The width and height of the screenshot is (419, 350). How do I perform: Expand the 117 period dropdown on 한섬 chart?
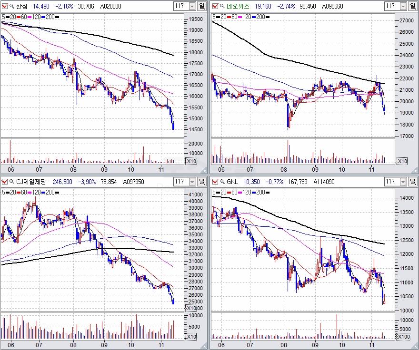tap(192, 6)
